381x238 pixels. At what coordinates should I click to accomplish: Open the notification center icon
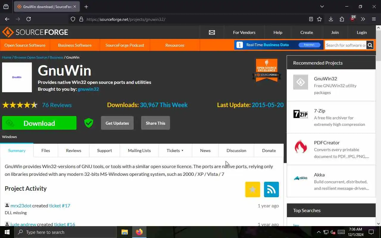point(371,232)
